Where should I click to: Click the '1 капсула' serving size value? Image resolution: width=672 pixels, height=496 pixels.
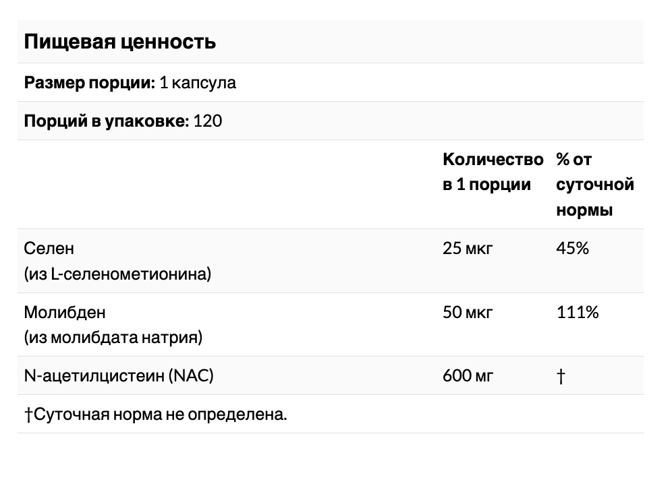pyautogui.click(x=198, y=83)
